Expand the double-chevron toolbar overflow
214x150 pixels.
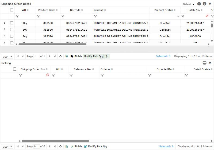[107, 56]
